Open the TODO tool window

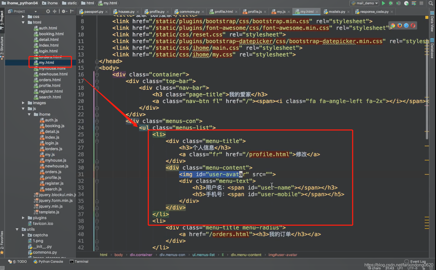click(17, 262)
